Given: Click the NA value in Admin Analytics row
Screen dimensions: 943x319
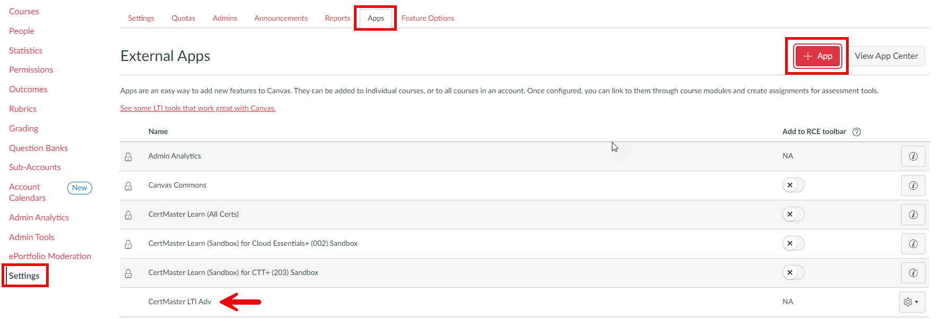Looking at the screenshot, I should 788,156.
